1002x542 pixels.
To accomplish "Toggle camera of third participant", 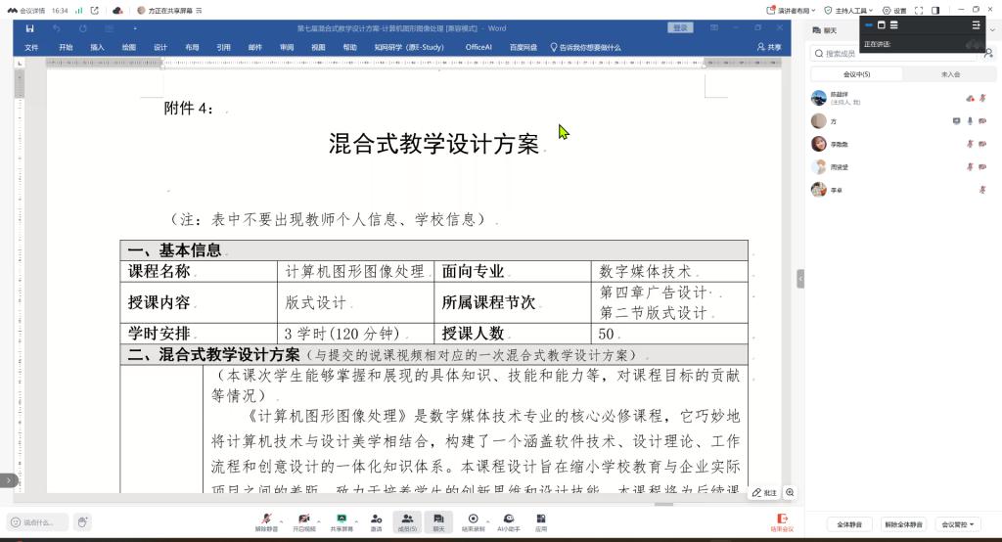I will click(982, 144).
